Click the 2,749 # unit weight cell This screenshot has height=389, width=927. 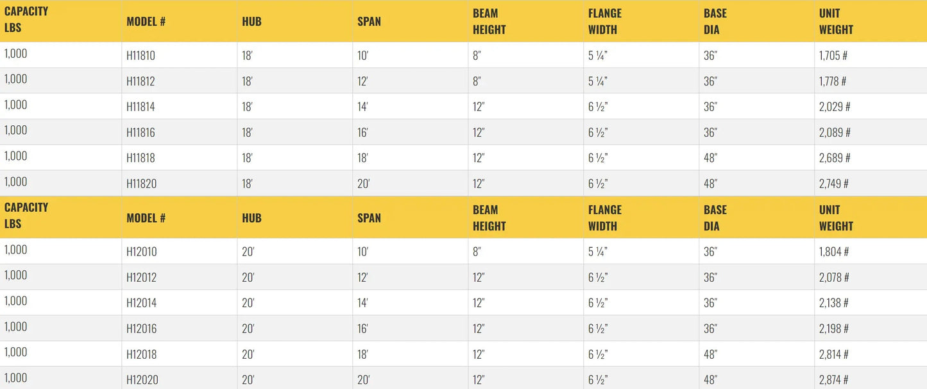[x=834, y=184]
